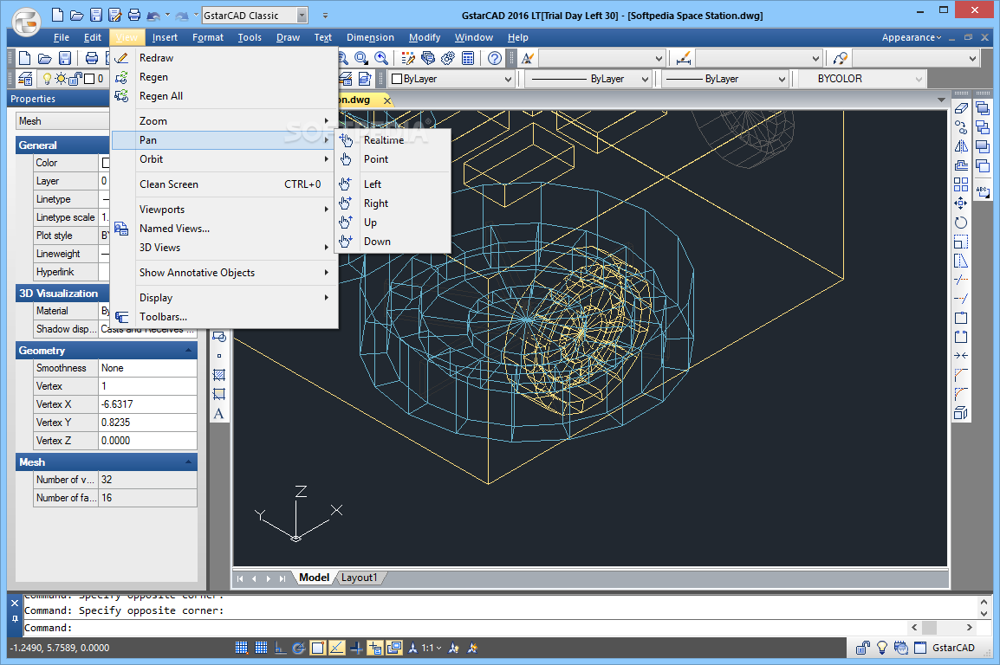
Task: Click the command line horizontal scrollbar
Action: point(942,628)
